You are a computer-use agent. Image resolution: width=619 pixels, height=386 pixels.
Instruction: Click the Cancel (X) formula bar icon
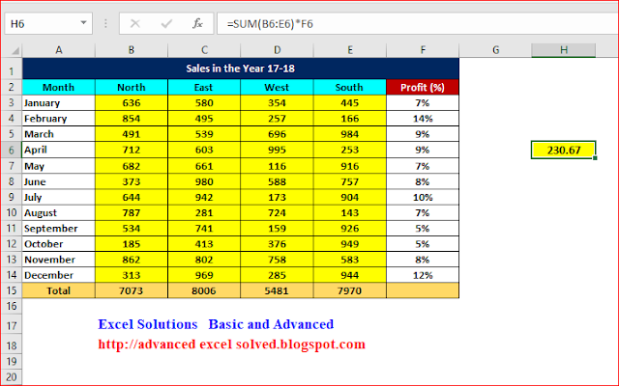pyautogui.click(x=135, y=24)
